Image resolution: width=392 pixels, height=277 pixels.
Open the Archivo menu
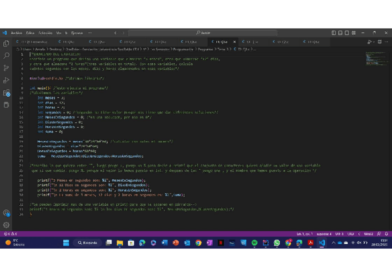16,33
